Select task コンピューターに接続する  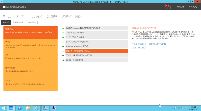[96, 60]
